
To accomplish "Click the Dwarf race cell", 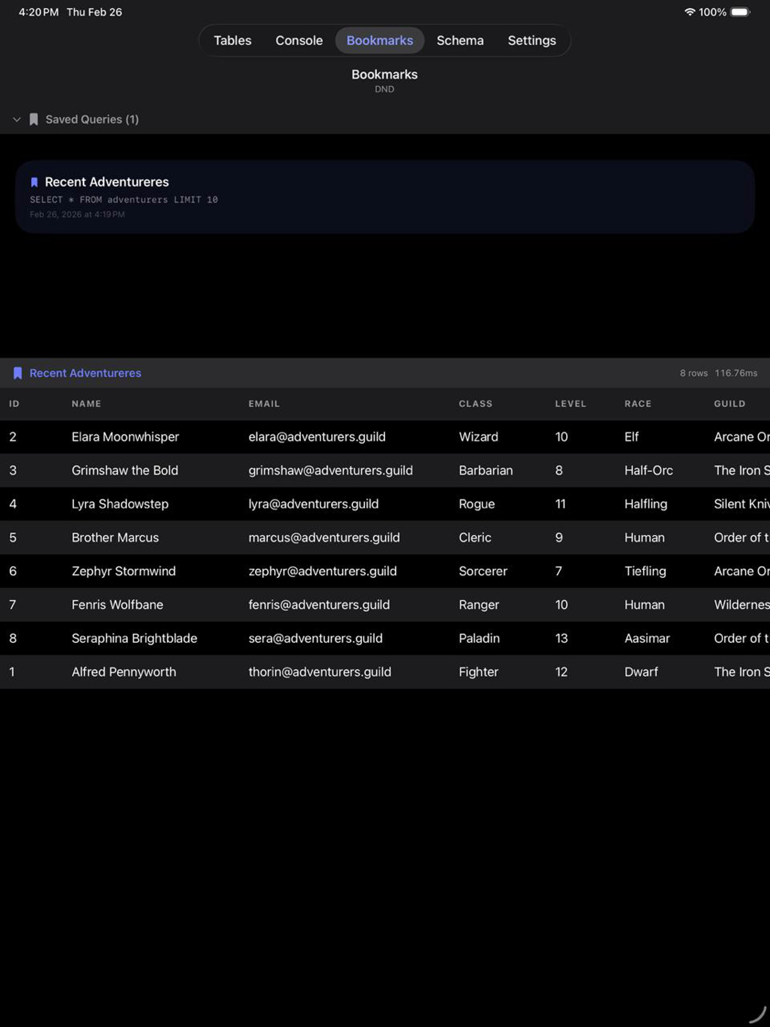I will point(641,671).
